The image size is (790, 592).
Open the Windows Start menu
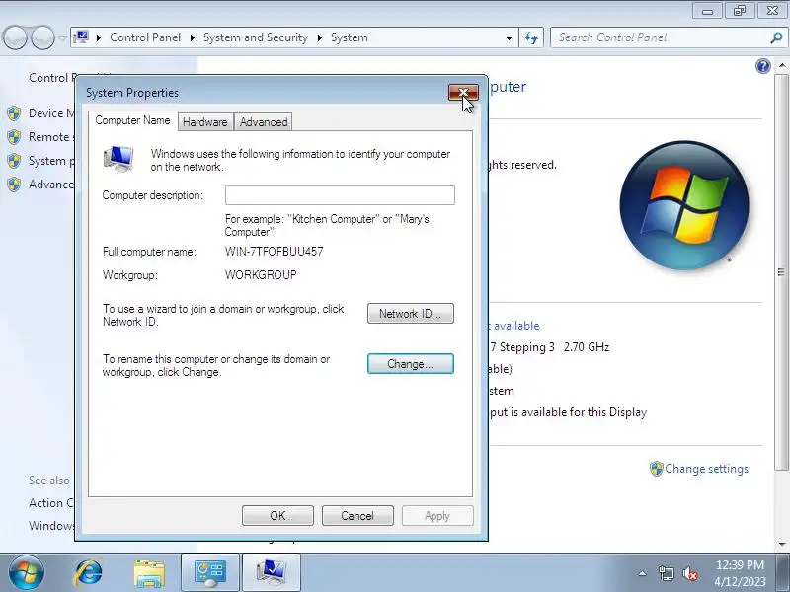[x=27, y=573]
